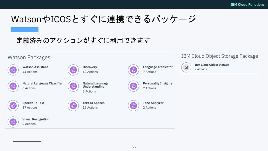Select the IBM Cloud Object Storage Package heading

pos(220,56)
